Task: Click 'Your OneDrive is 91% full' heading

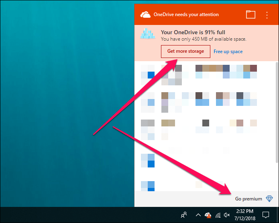Action: (x=193, y=32)
